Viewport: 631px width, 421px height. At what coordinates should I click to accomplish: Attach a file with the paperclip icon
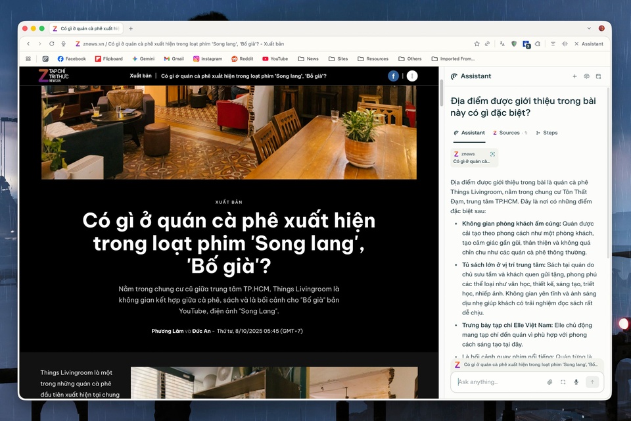(549, 382)
